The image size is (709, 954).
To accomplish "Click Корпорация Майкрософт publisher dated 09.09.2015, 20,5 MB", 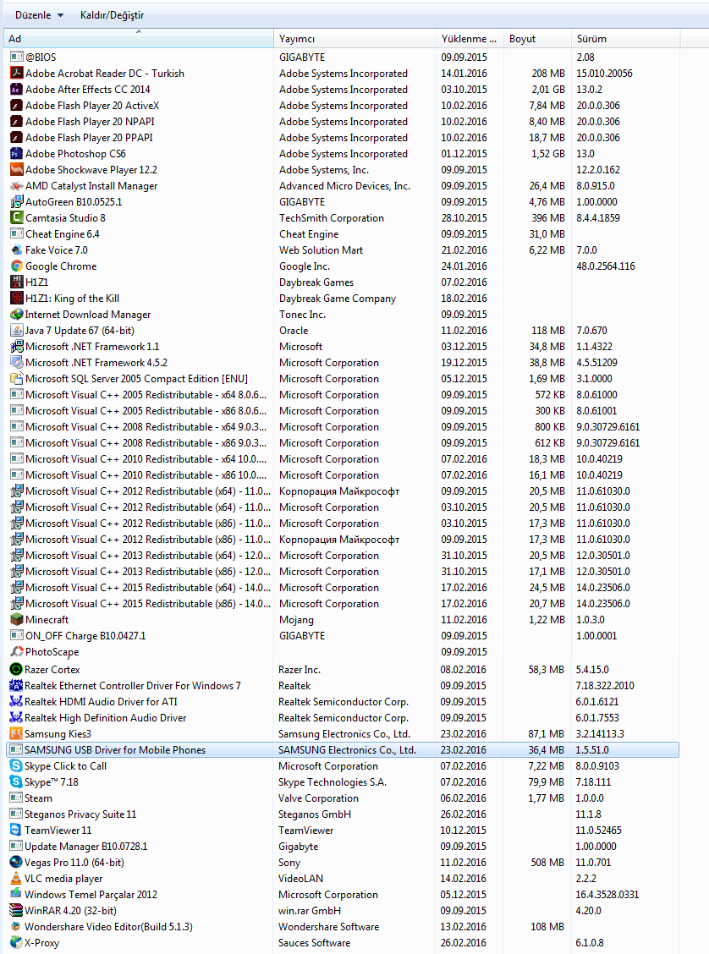I will [x=339, y=491].
